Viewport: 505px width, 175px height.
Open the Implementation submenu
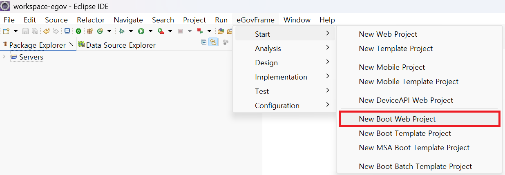click(281, 77)
